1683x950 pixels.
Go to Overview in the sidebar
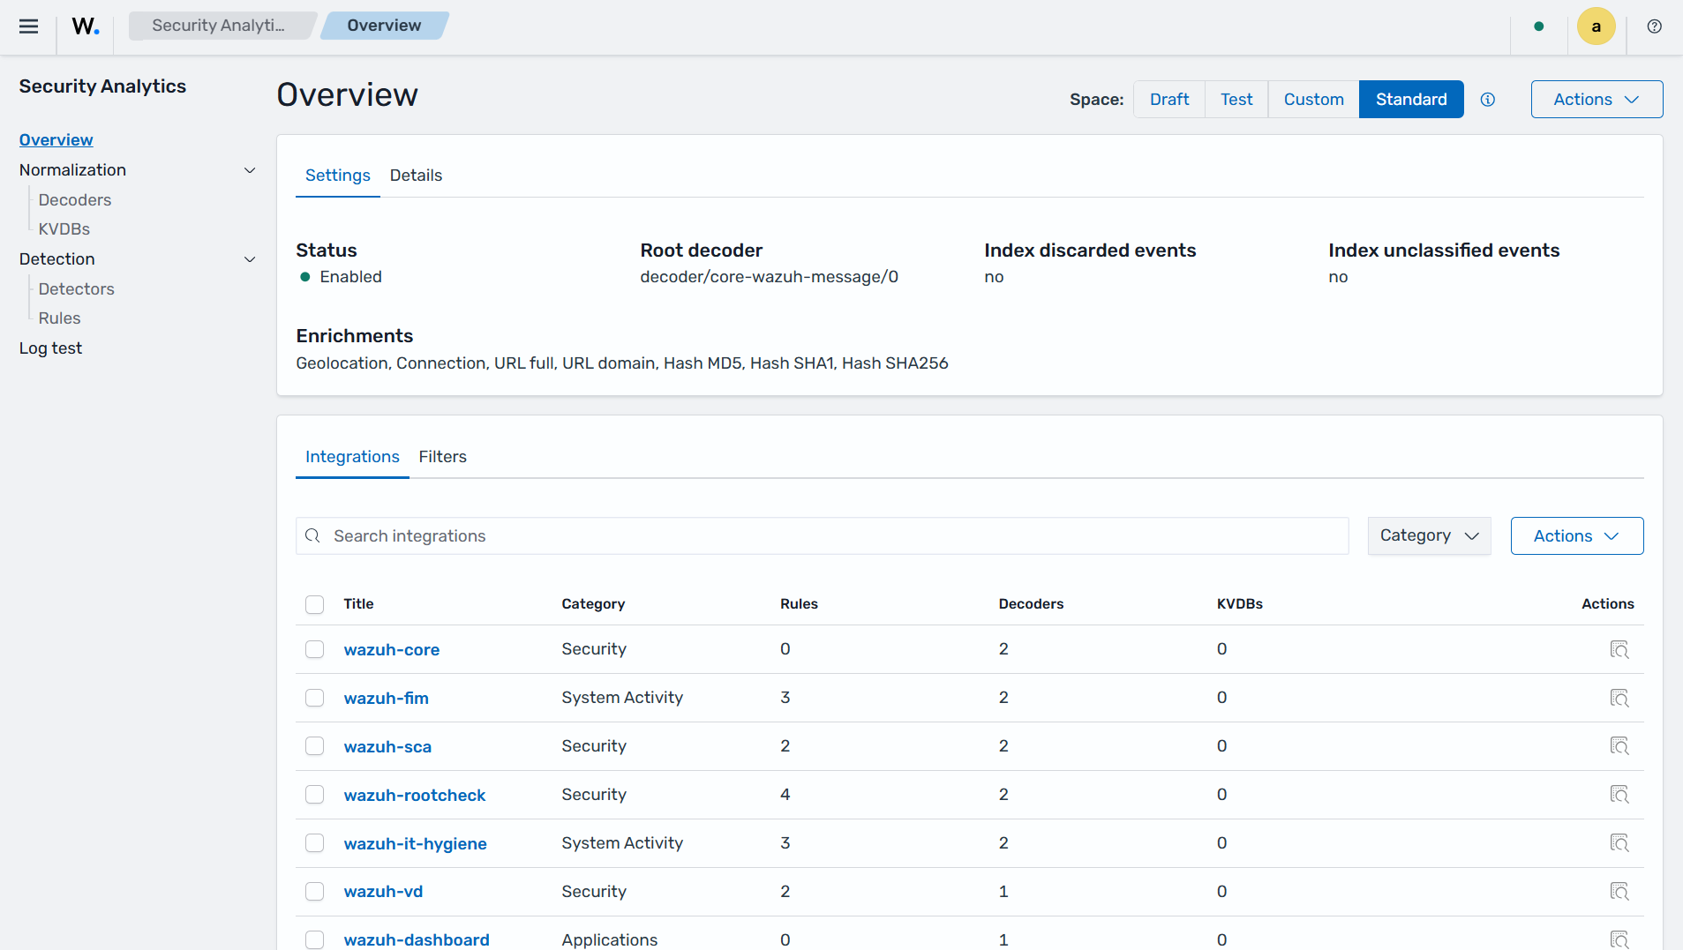pos(56,140)
